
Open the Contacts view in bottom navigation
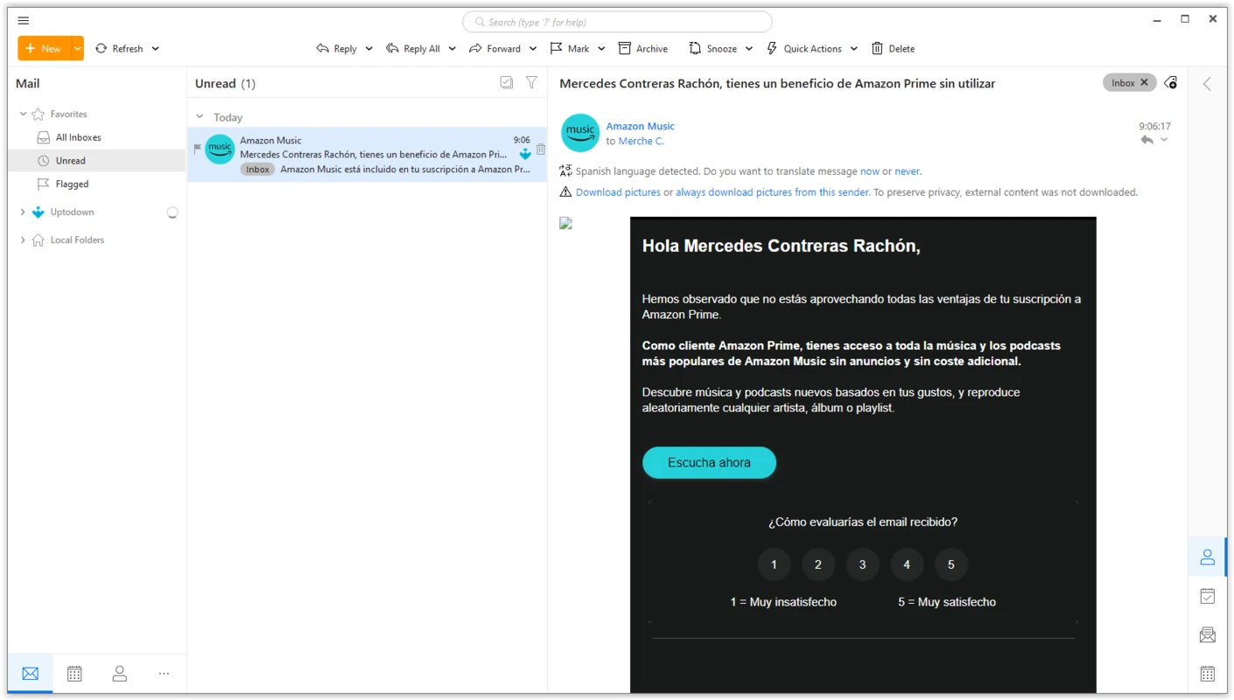119,673
